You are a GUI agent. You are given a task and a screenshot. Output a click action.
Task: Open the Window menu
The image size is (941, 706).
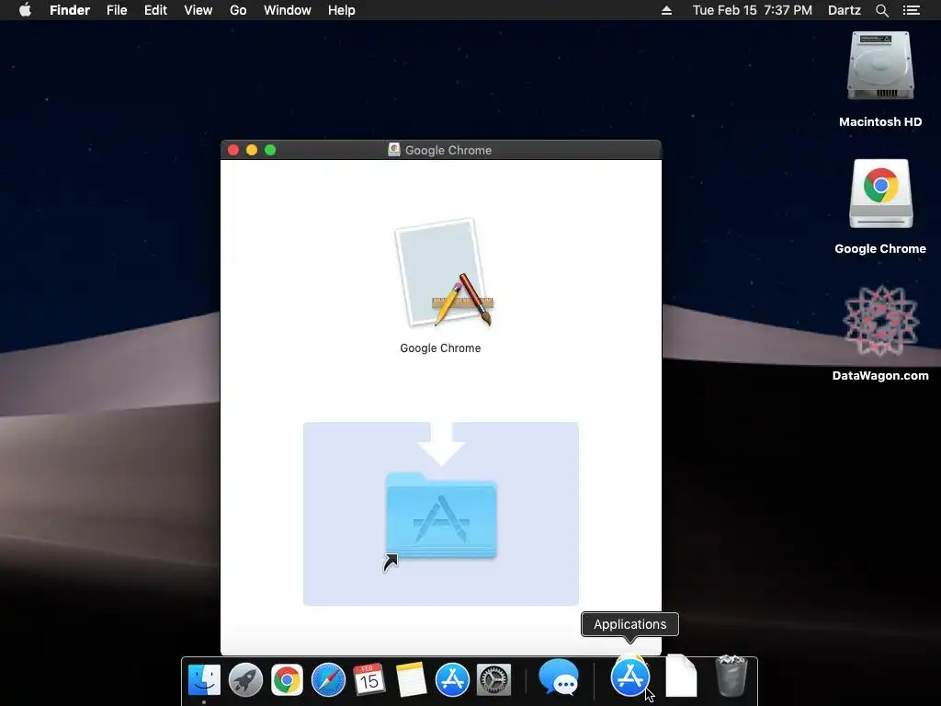coord(288,10)
